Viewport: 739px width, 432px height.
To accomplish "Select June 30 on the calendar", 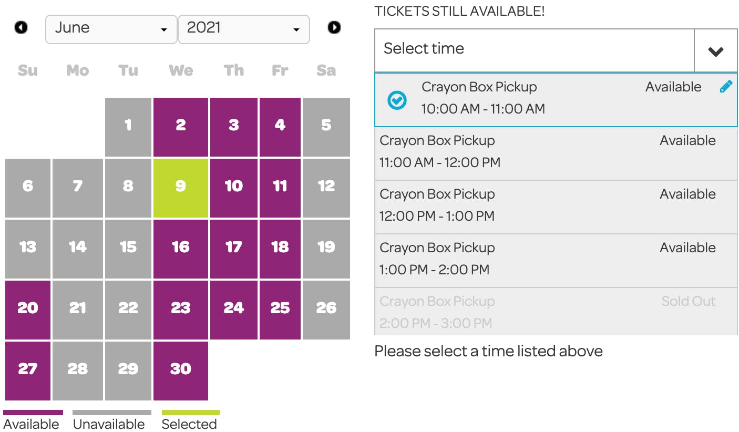I will [181, 370].
